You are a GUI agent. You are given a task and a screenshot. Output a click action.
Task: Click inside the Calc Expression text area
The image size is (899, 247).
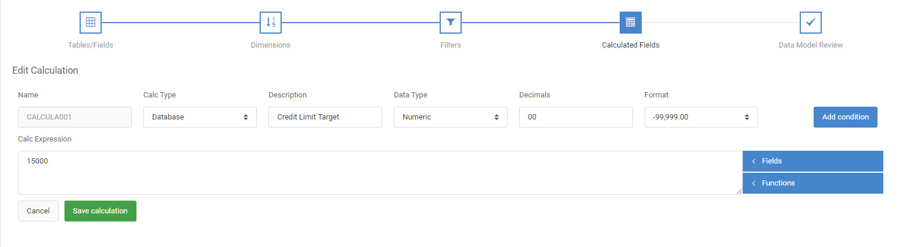[380, 173]
